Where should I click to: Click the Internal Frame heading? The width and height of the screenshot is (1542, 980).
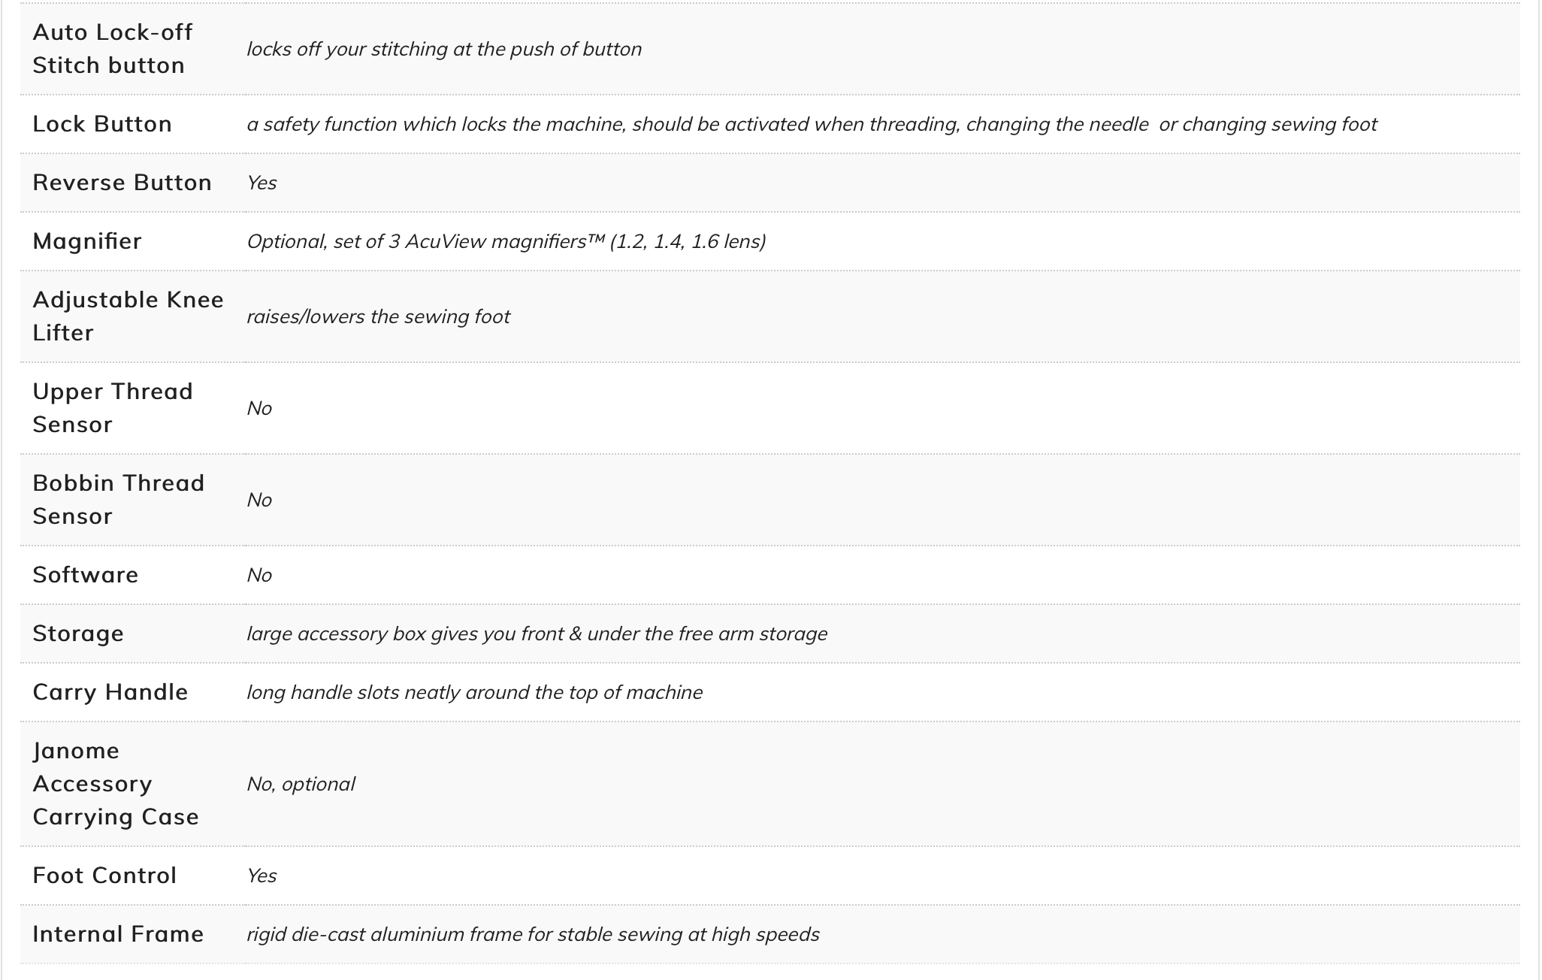(118, 934)
